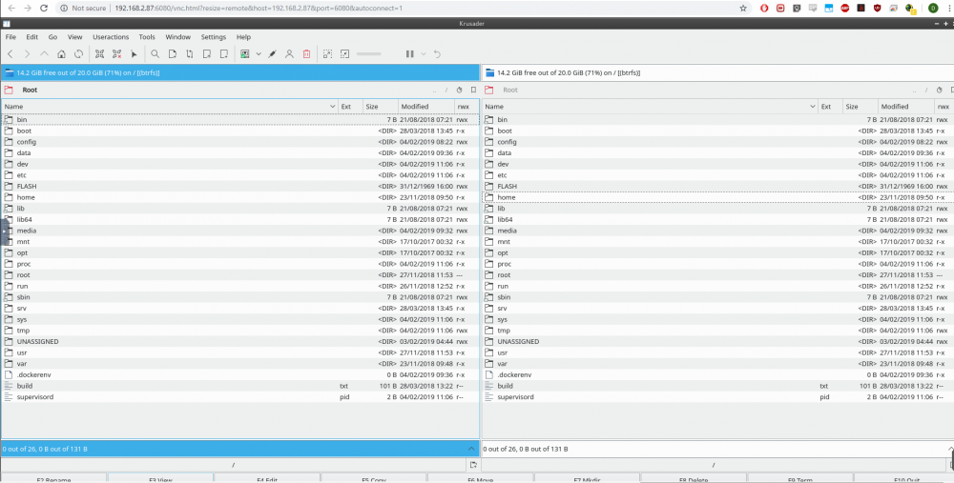Open the File menu
Image resolution: width=954 pixels, height=483 pixels.
[x=10, y=37]
